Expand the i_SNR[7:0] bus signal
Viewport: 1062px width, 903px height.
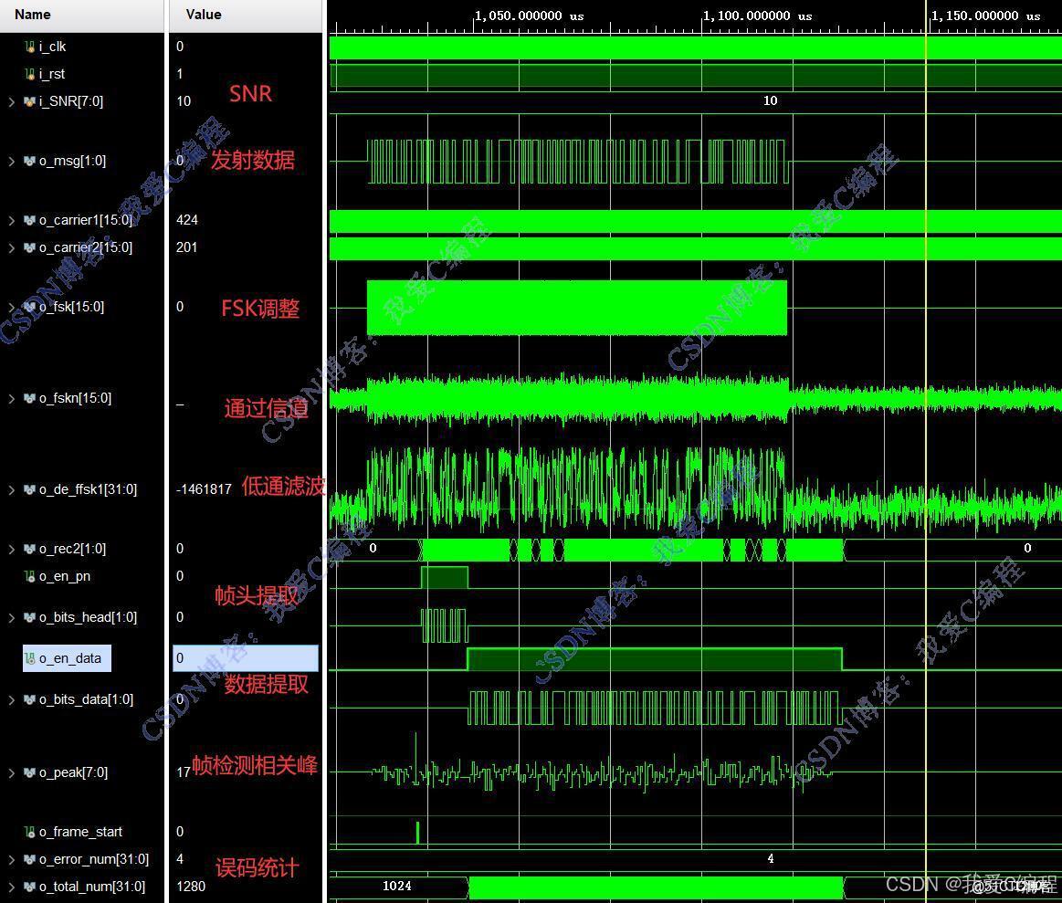coord(12,101)
